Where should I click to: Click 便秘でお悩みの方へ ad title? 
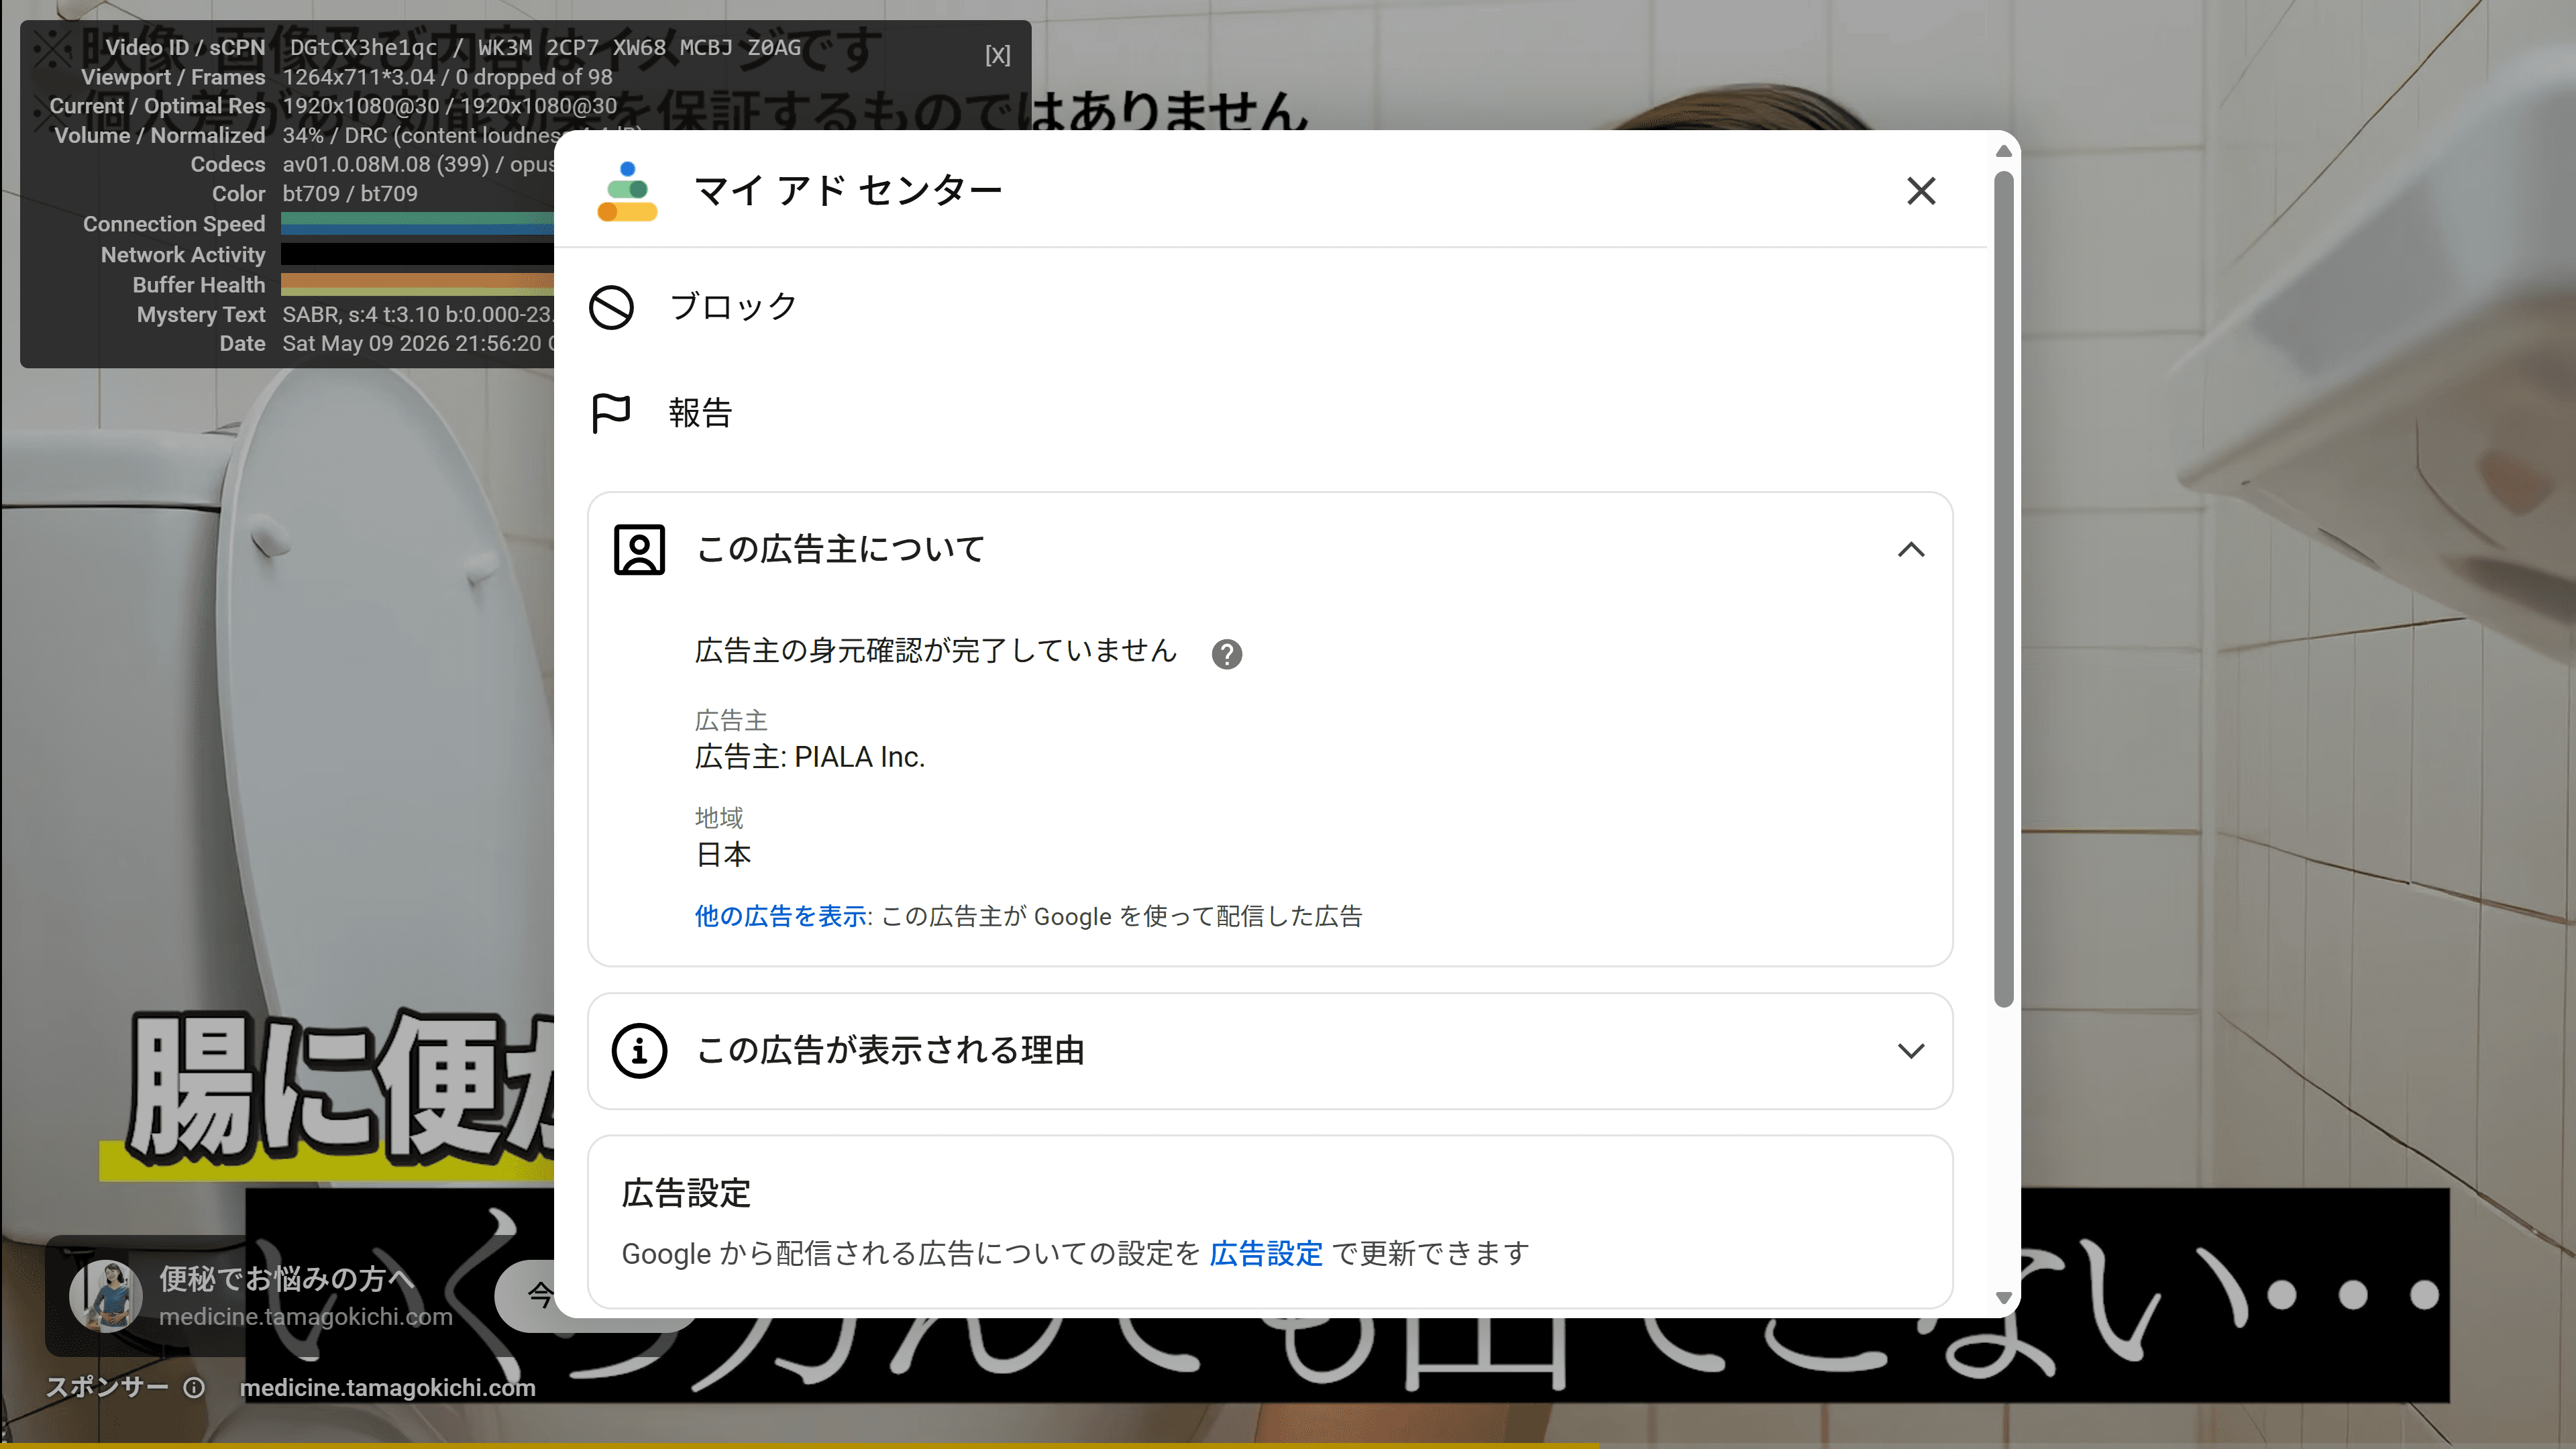(287, 1278)
